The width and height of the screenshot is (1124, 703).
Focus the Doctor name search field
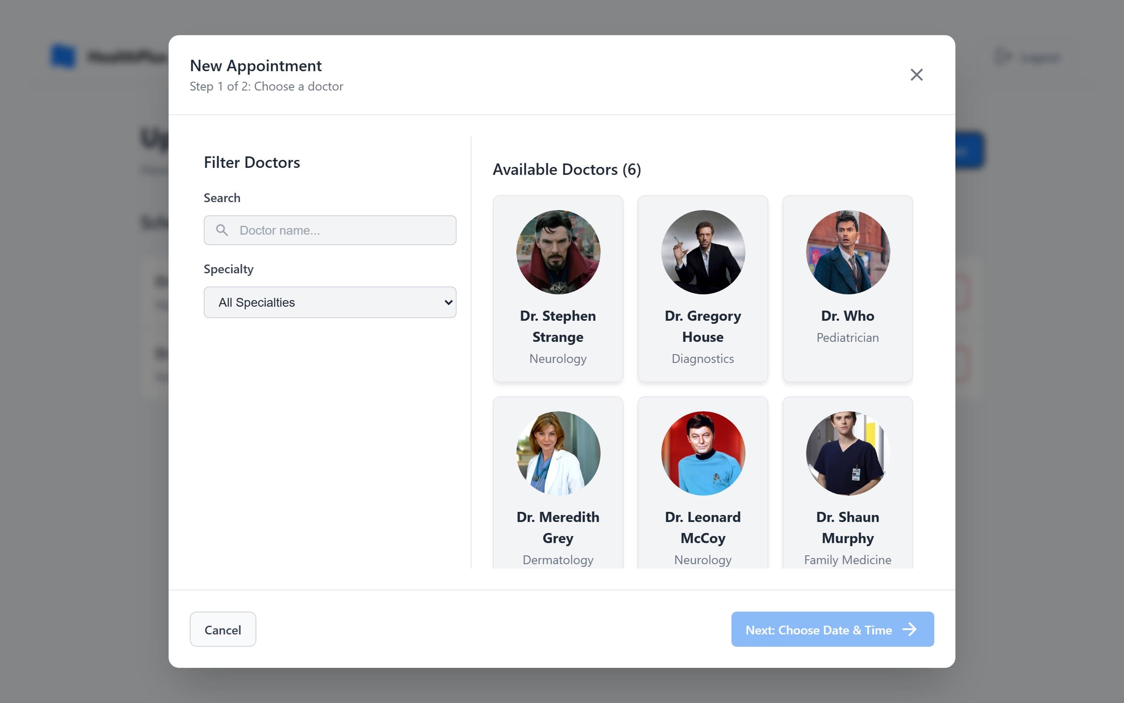pos(330,230)
